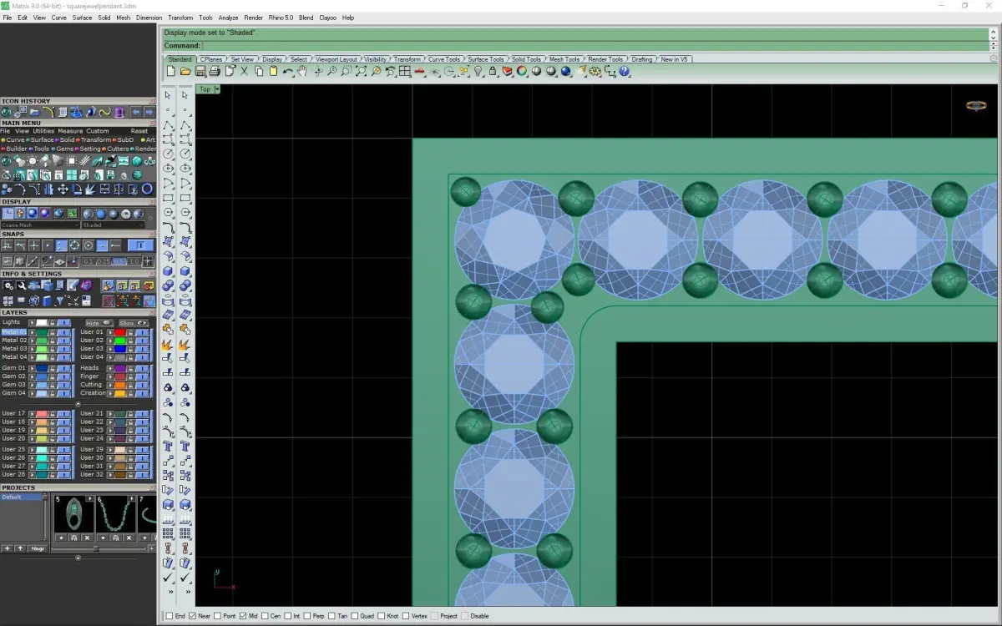This screenshot has width=1002, height=626.
Task: Enable the Cen osnap checkbox
Action: tap(266, 616)
